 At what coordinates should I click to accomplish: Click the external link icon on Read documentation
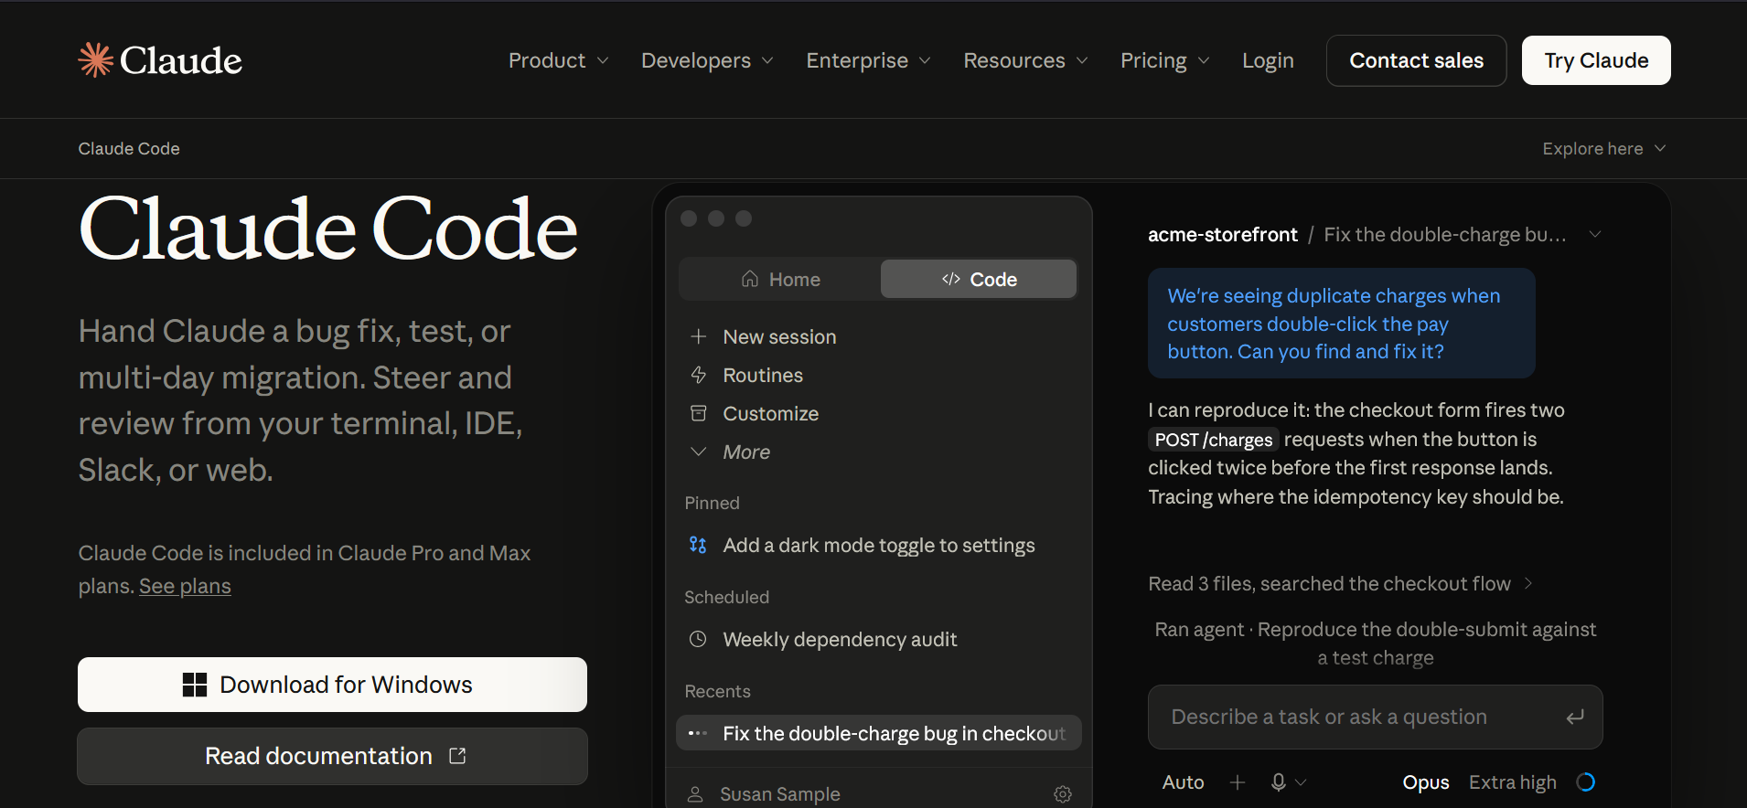(x=458, y=756)
